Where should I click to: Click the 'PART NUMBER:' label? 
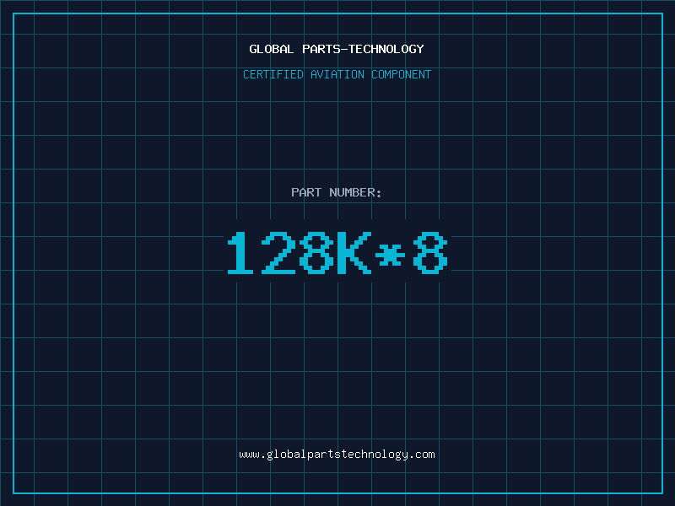pyautogui.click(x=337, y=192)
